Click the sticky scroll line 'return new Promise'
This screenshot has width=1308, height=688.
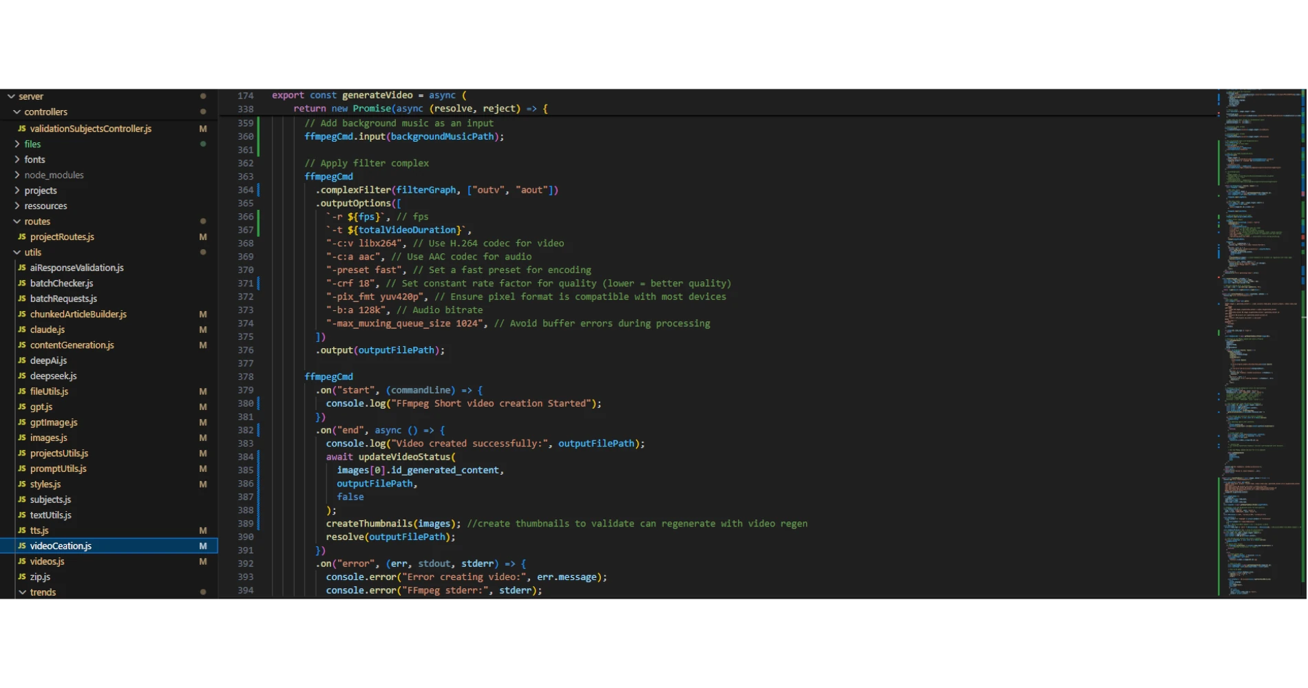pyautogui.click(x=420, y=109)
